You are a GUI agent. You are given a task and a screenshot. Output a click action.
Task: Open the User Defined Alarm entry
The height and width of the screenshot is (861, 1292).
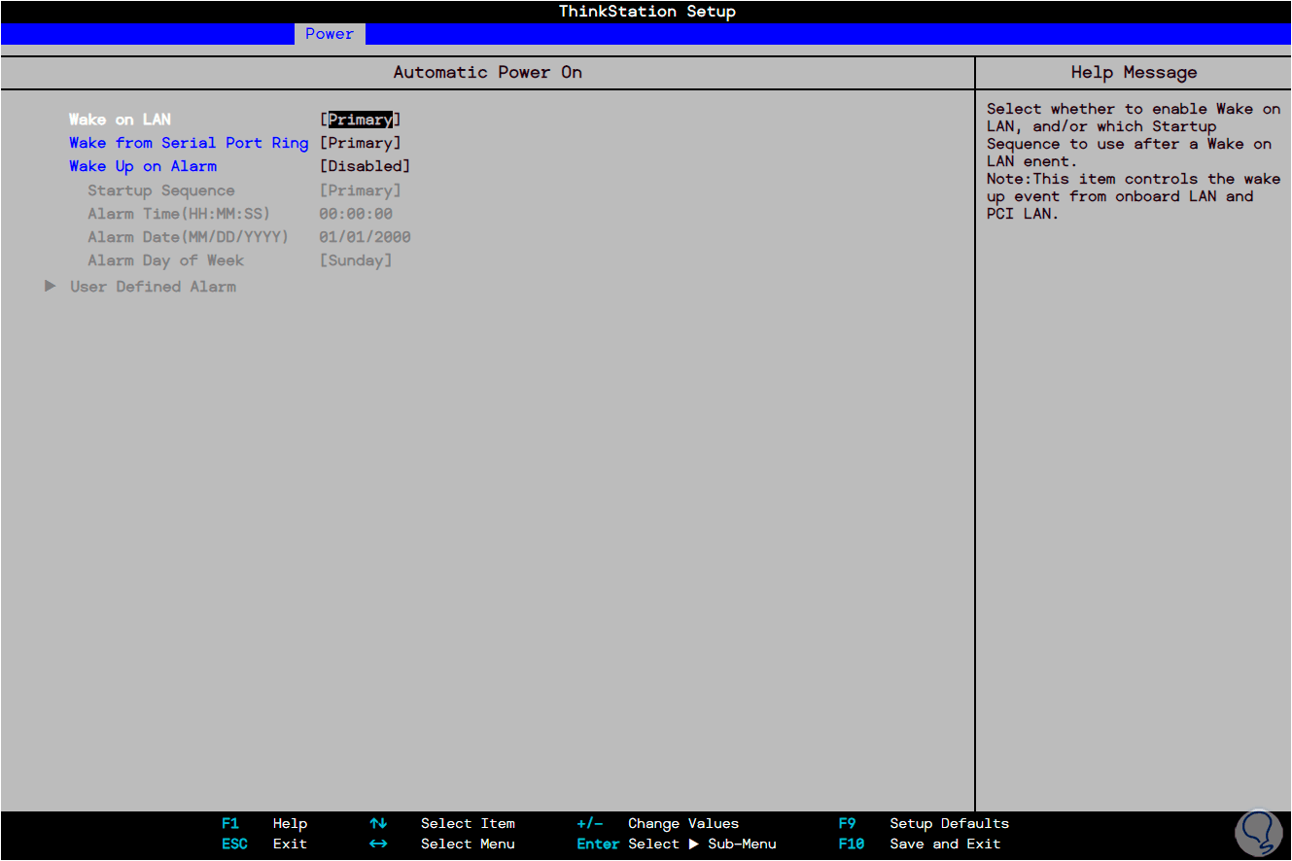click(153, 287)
